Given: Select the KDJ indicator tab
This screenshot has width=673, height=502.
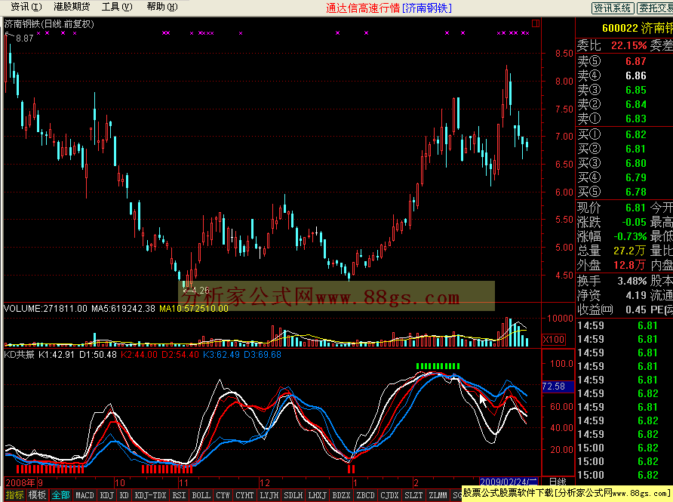Looking at the screenshot, I should [107, 495].
